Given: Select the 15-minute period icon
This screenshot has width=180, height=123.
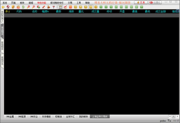Looking at the screenshot, I should [116, 7].
